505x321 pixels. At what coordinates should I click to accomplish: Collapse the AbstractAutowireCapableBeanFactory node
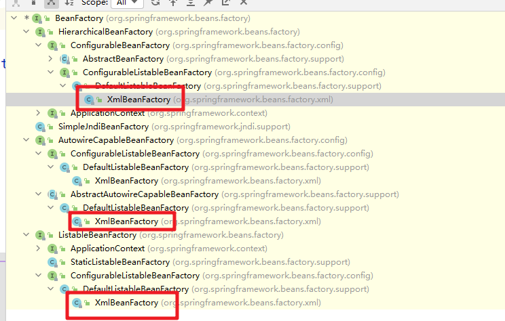click(38, 194)
